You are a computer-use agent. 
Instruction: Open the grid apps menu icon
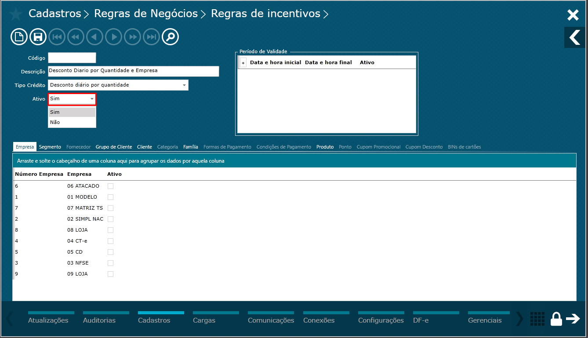click(x=537, y=319)
